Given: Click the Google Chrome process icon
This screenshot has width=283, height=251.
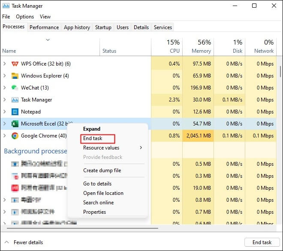Looking at the screenshot, I should pos(15,136).
